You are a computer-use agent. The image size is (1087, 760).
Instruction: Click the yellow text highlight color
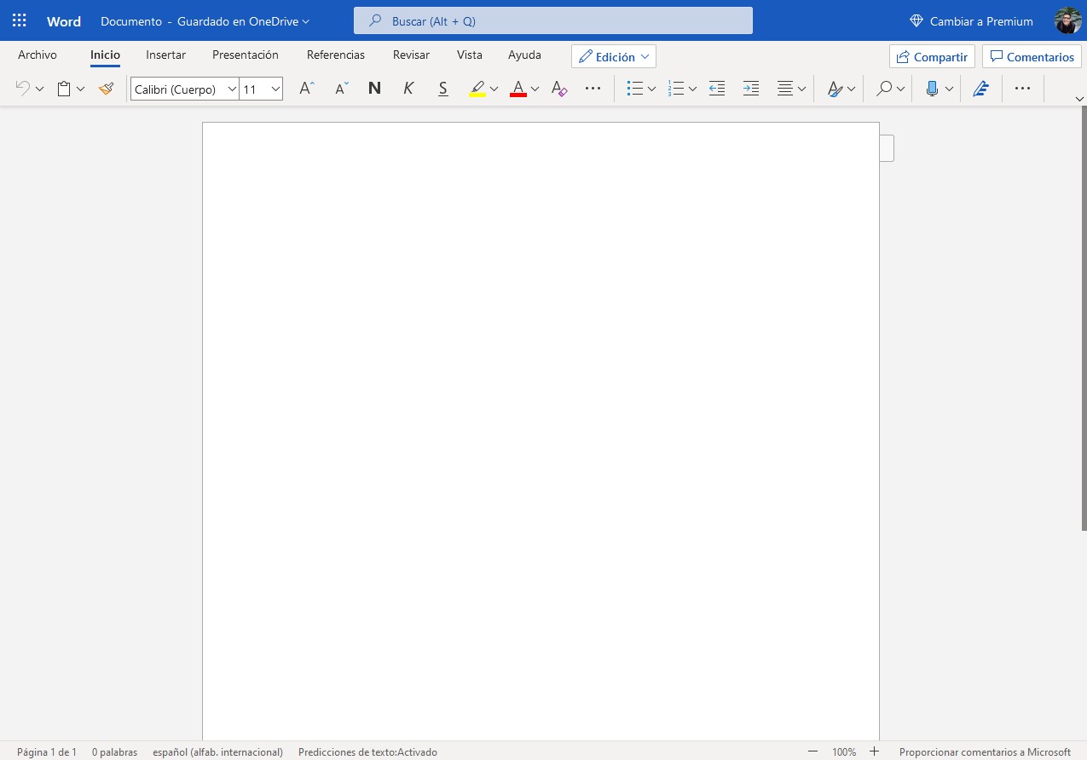pos(477,89)
